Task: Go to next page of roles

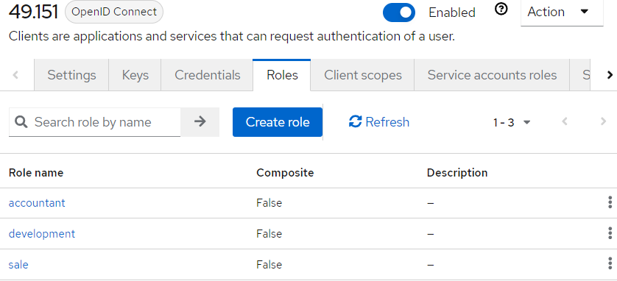Action: pos(603,122)
